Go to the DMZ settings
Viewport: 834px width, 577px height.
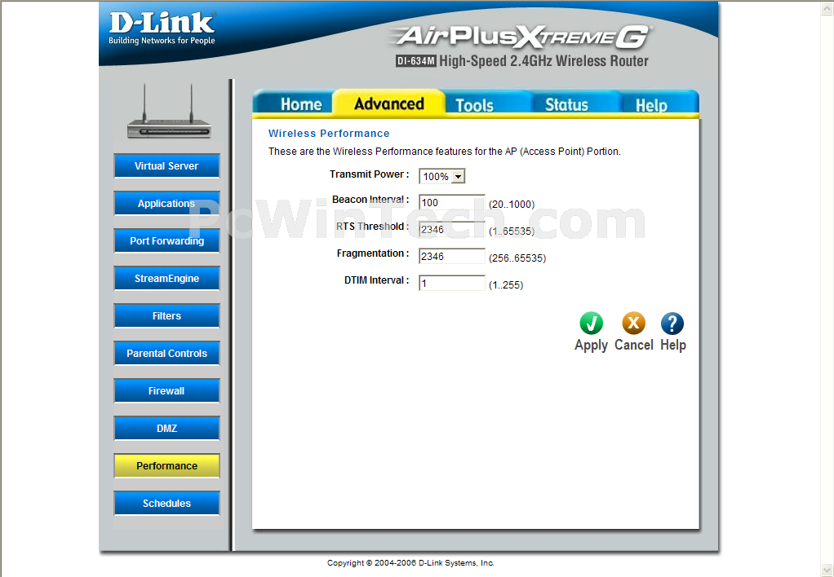[166, 428]
